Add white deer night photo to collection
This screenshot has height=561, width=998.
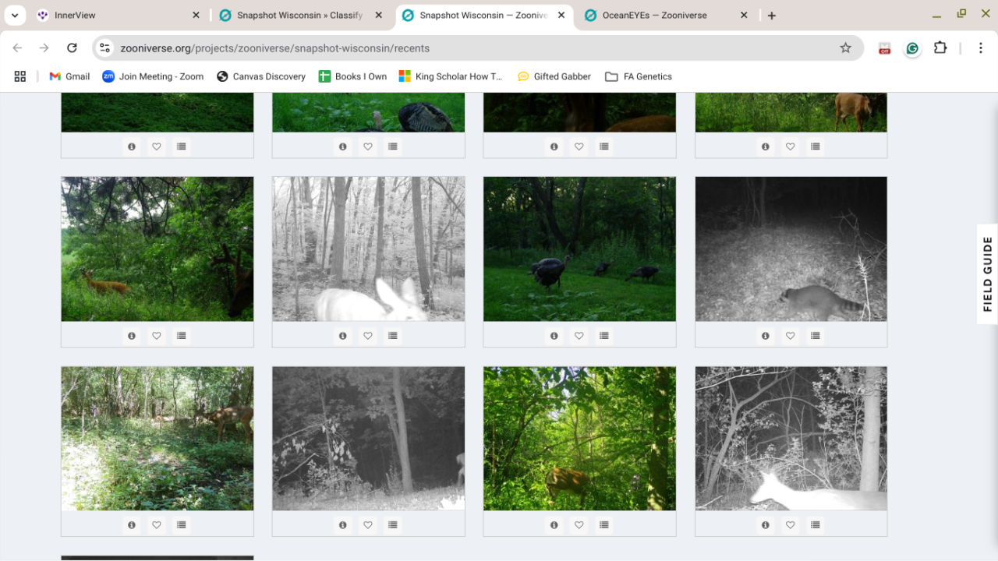click(816, 525)
